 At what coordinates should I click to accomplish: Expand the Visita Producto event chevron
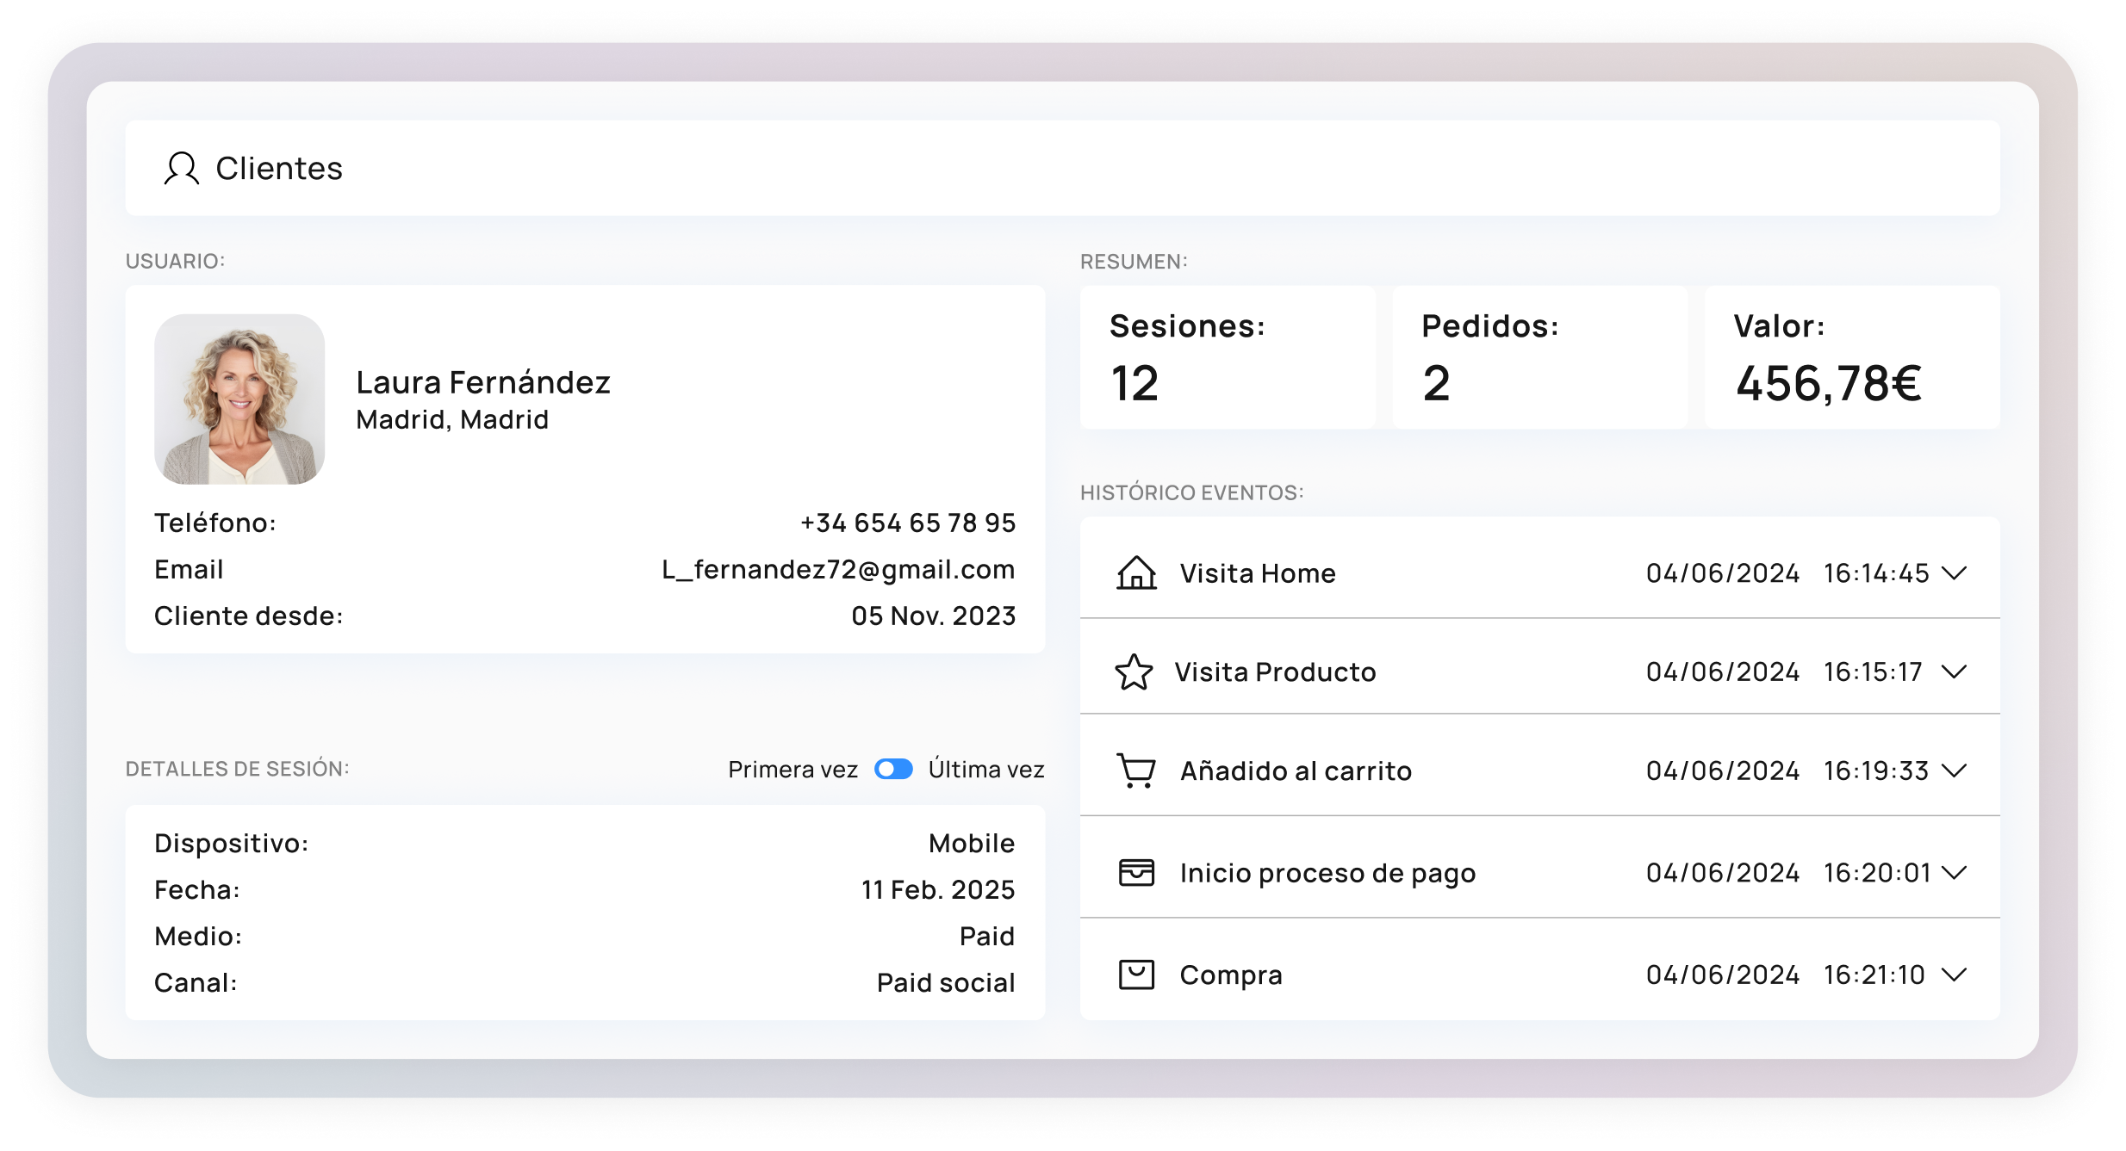[x=1955, y=671]
